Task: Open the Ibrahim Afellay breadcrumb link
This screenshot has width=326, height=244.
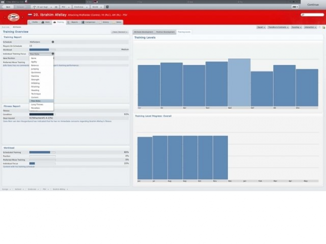Action: pyautogui.click(x=59, y=189)
